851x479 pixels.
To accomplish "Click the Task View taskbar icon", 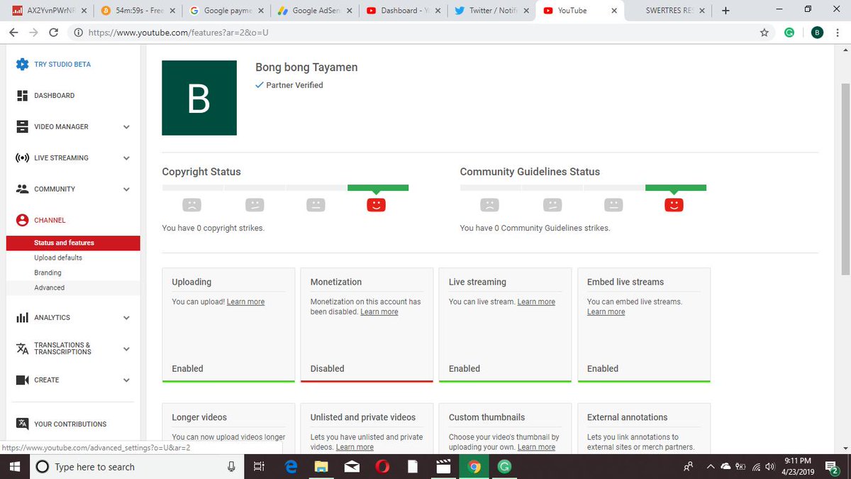I will tap(259, 466).
